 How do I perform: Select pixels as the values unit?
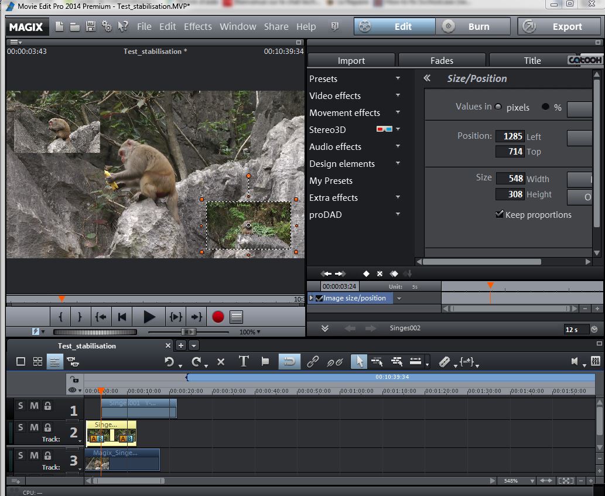(498, 107)
